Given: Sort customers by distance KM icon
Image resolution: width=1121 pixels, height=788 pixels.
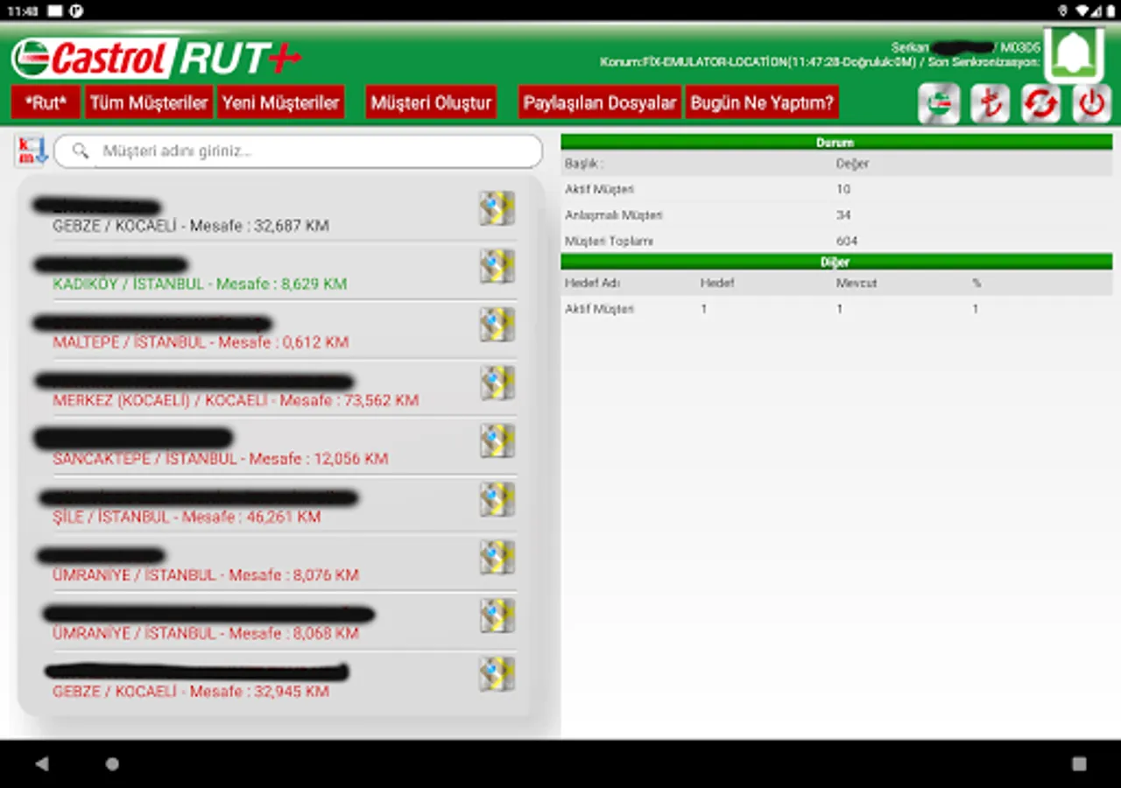Looking at the screenshot, I should coord(32,151).
